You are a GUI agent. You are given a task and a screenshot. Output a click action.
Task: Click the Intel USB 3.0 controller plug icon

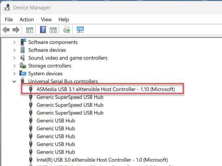[x=31, y=160]
